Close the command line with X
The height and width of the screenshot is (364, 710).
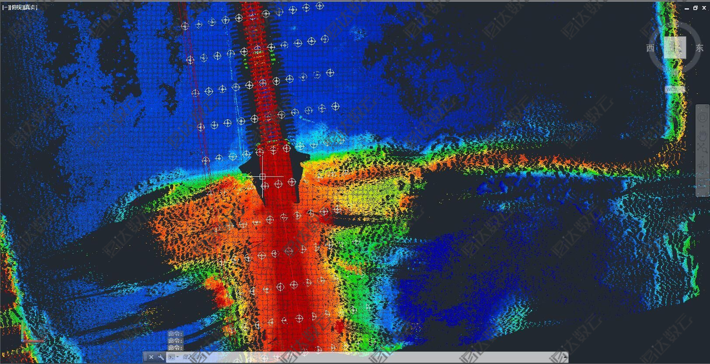(151, 357)
